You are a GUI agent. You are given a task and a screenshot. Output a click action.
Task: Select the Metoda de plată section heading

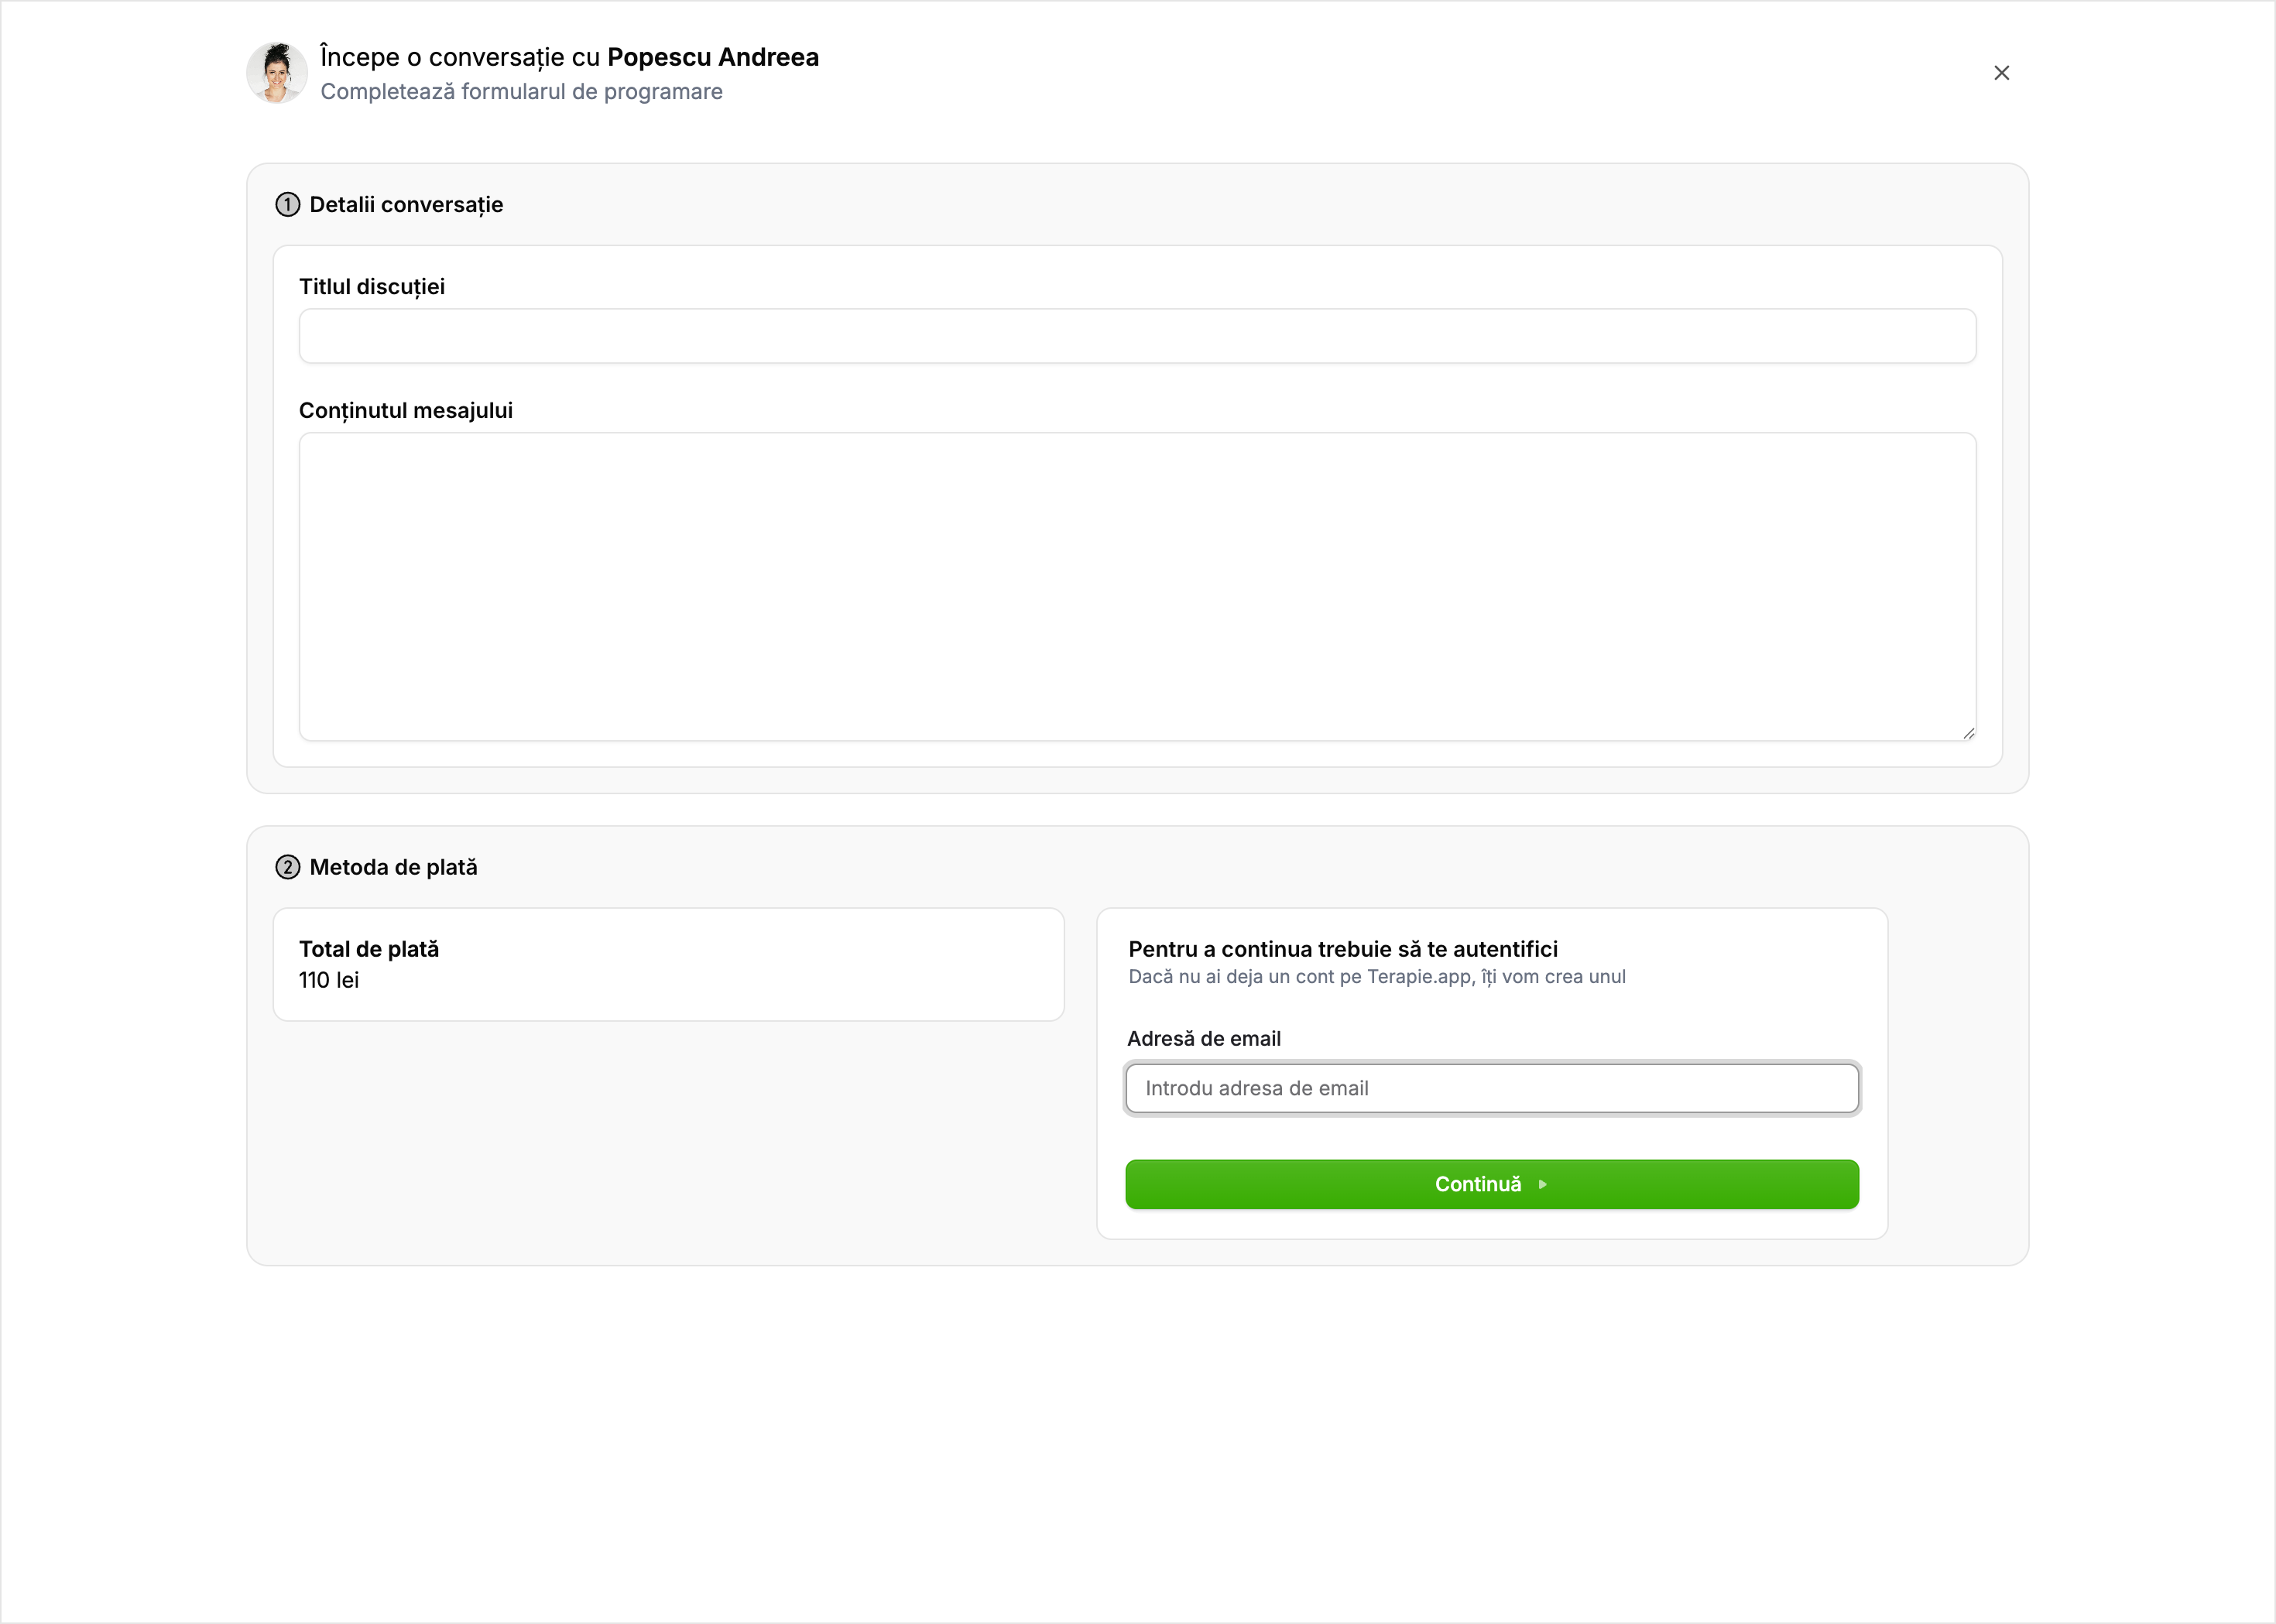pos(393,867)
